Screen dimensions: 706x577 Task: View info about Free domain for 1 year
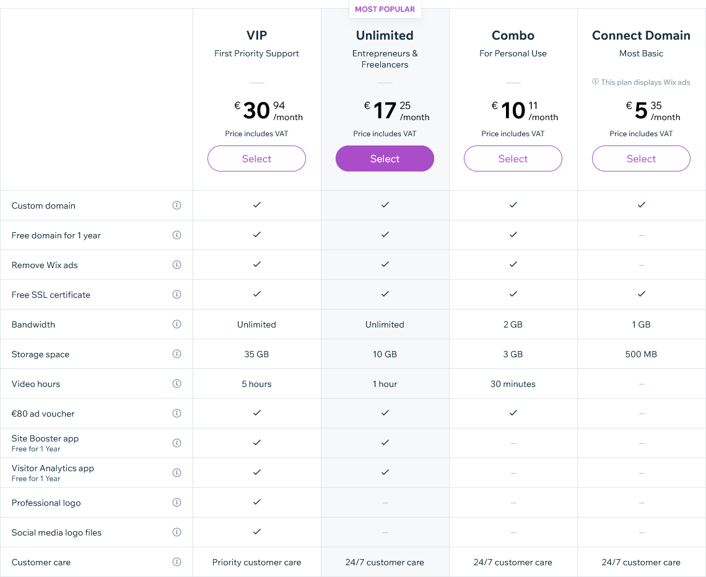pos(176,235)
